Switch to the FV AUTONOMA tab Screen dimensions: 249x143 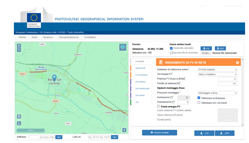click(x=141, y=75)
